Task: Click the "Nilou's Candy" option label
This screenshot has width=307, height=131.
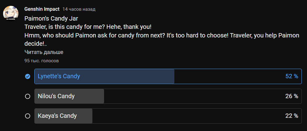Action: pos(56,96)
